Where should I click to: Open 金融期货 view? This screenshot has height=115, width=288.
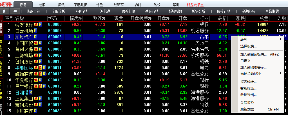[249, 11]
